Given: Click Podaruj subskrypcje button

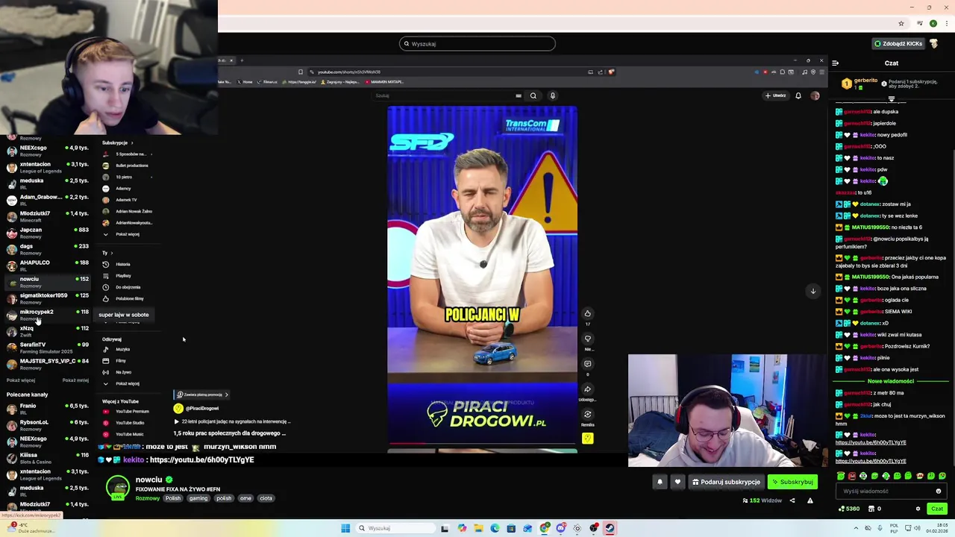Looking at the screenshot, I should pyautogui.click(x=726, y=482).
